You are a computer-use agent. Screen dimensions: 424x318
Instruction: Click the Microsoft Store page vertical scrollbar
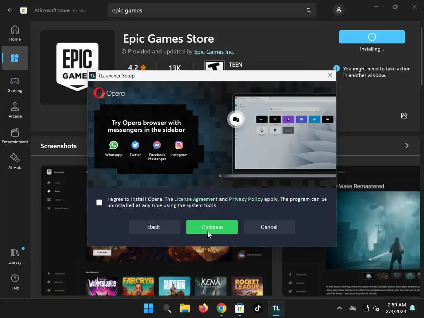[x=422, y=56]
